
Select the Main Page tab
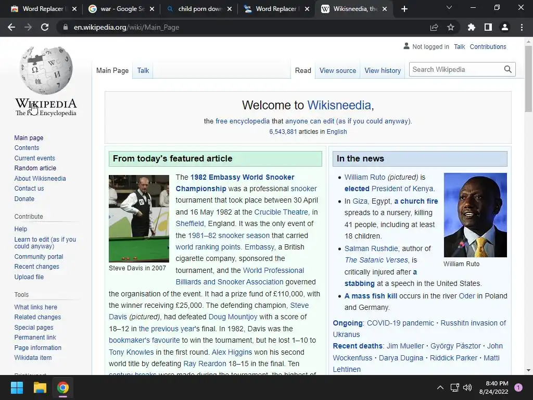(x=112, y=70)
